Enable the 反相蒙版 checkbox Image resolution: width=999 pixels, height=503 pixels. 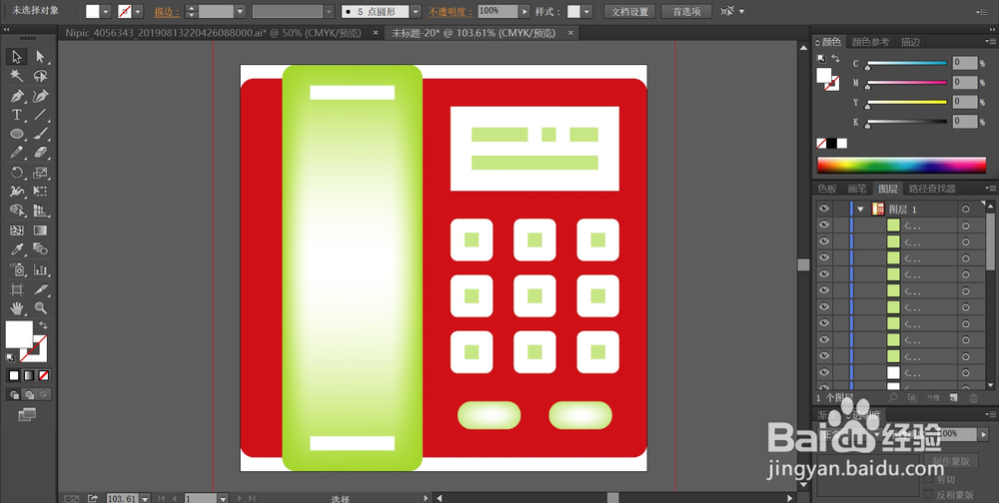pyautogui.click(x=929, y=494)
